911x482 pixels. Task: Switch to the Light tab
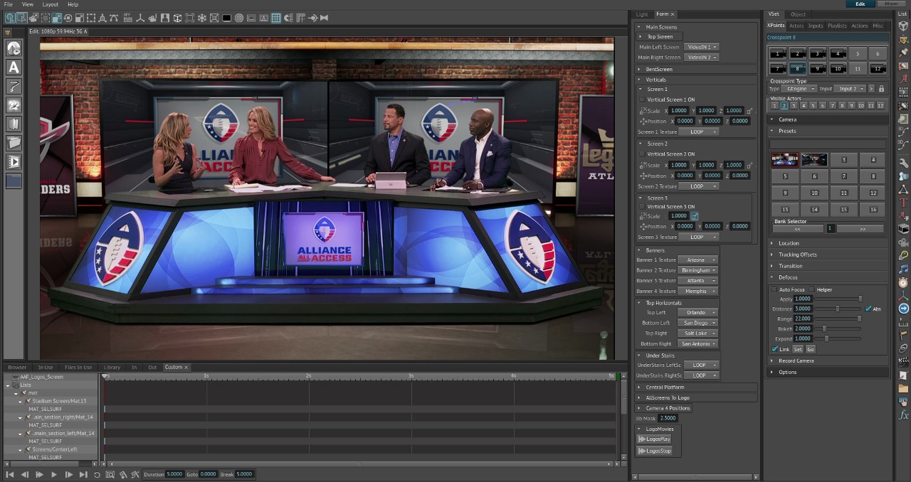click(642, 14)
